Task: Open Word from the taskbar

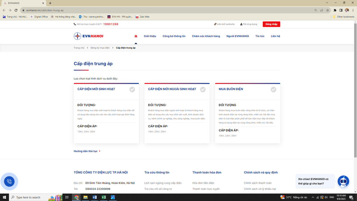Action: pyautogui.click(x=94, y=197)
